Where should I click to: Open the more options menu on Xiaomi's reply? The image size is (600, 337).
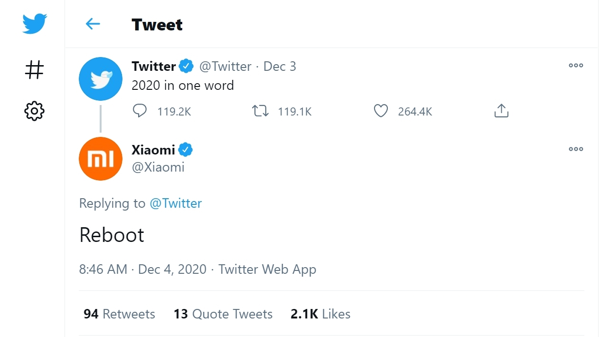pyautogui.click(x=576, y=149)
